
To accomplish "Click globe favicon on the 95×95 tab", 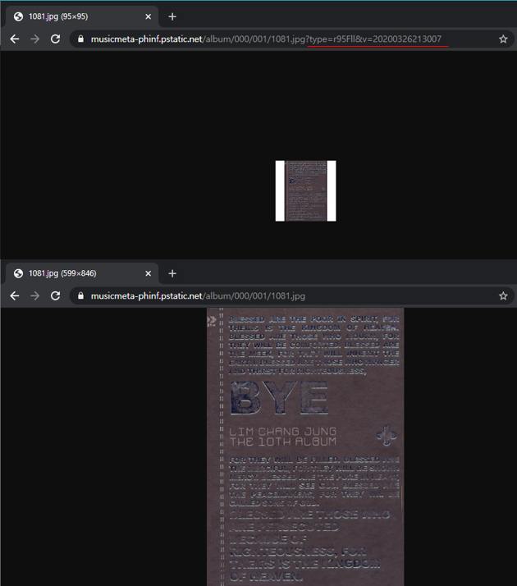I will point(18,16).
